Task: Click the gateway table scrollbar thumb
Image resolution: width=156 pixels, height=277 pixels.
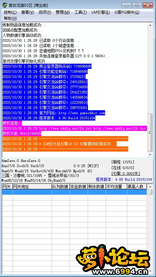Action: pyautogui.click(x=150, y=192)
